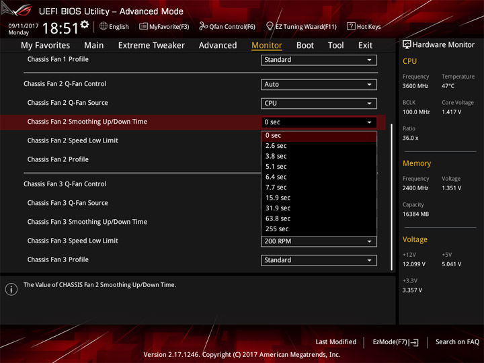Choose 3.8 sec smoothing time
The image size is (484, 363).
319,156
